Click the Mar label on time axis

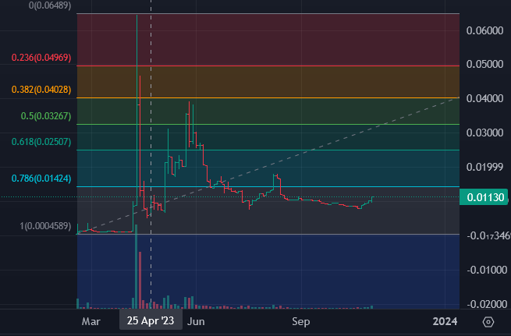click(x=91, y=322)
